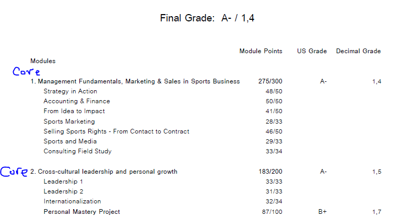Click the Final Grade heading
This screenshot has width=412, height=218.
click(207, 18)
